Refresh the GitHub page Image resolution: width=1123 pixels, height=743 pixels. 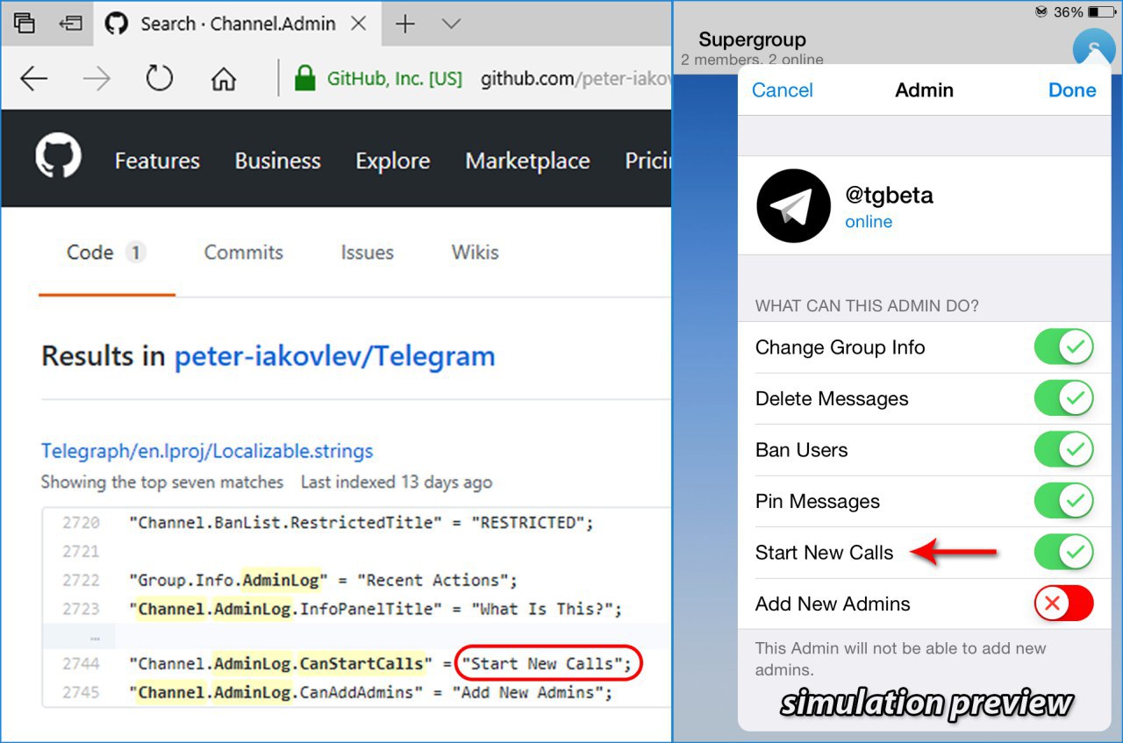tap(160, 79)
